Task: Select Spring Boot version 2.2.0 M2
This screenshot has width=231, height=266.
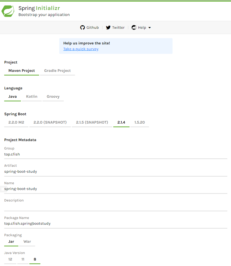Action: pos(16,122)
